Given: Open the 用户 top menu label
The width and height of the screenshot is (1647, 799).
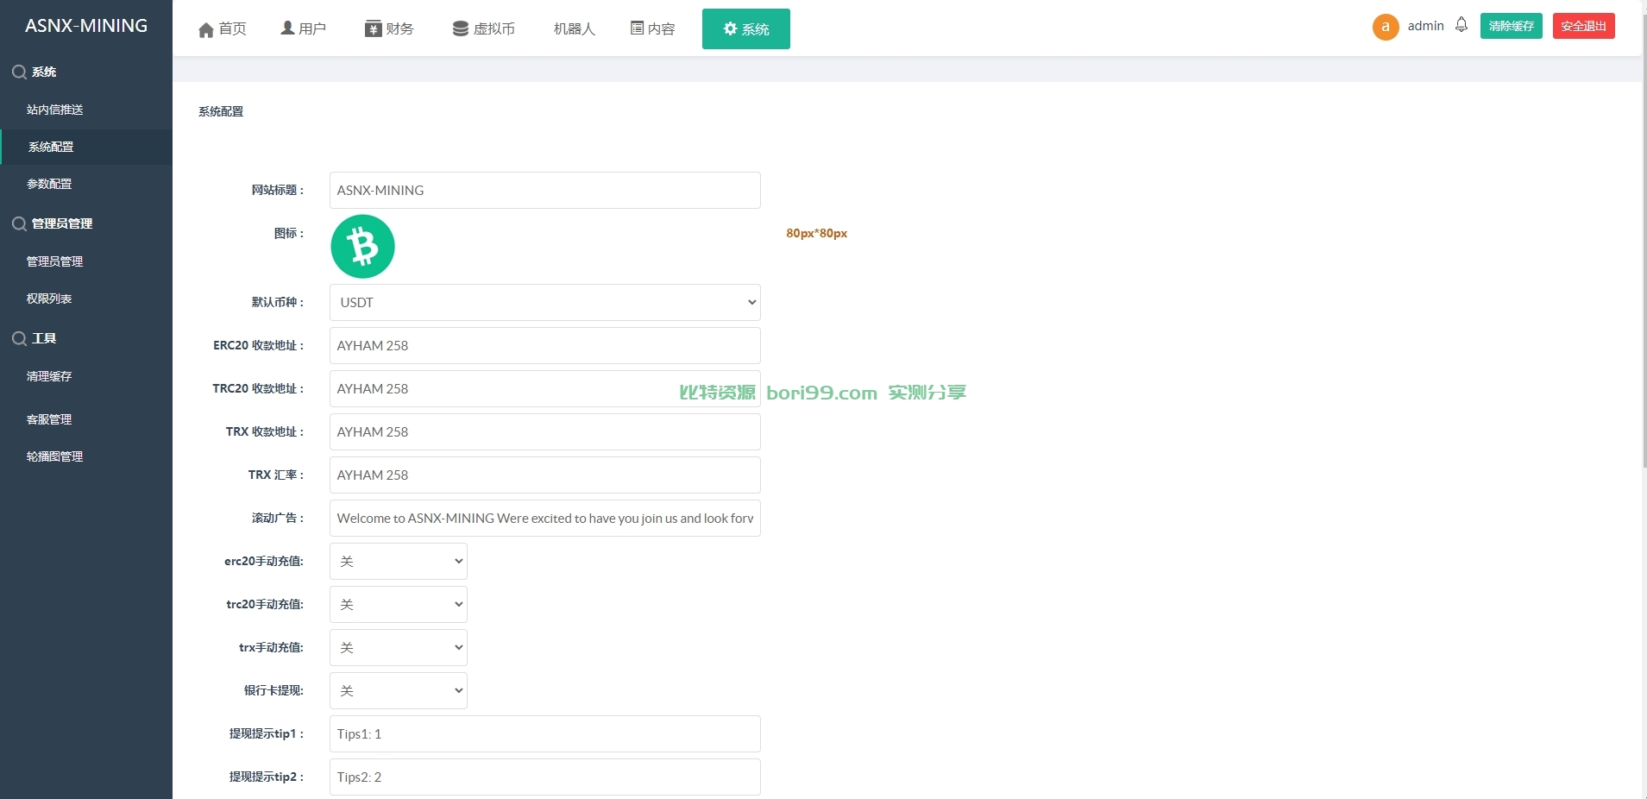Looking at the screenshot, I should point(312,29).
